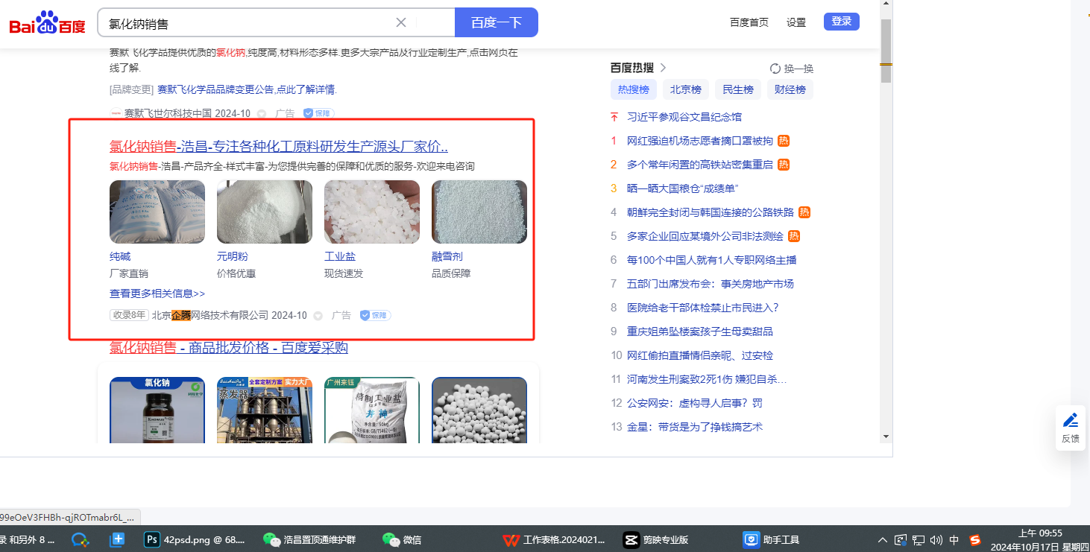Click the 百度一下 search button
This screenshot has height=552, width=1090.
[497, 22]
